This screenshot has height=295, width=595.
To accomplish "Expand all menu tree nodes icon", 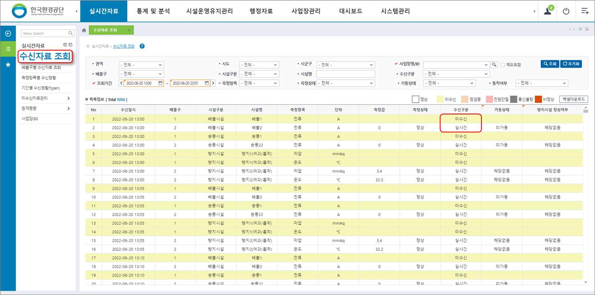I will pos(65,45).
